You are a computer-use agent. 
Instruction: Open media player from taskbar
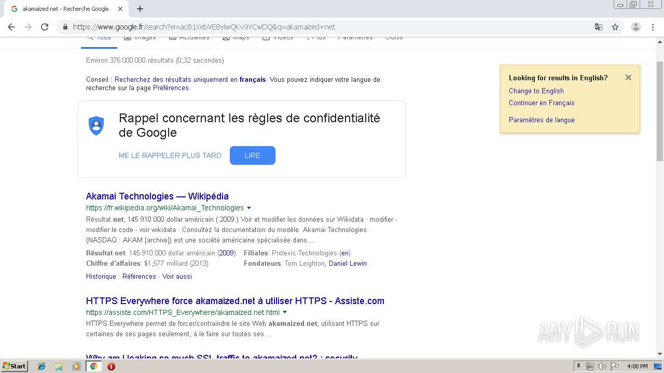click(x=76, y=366)
